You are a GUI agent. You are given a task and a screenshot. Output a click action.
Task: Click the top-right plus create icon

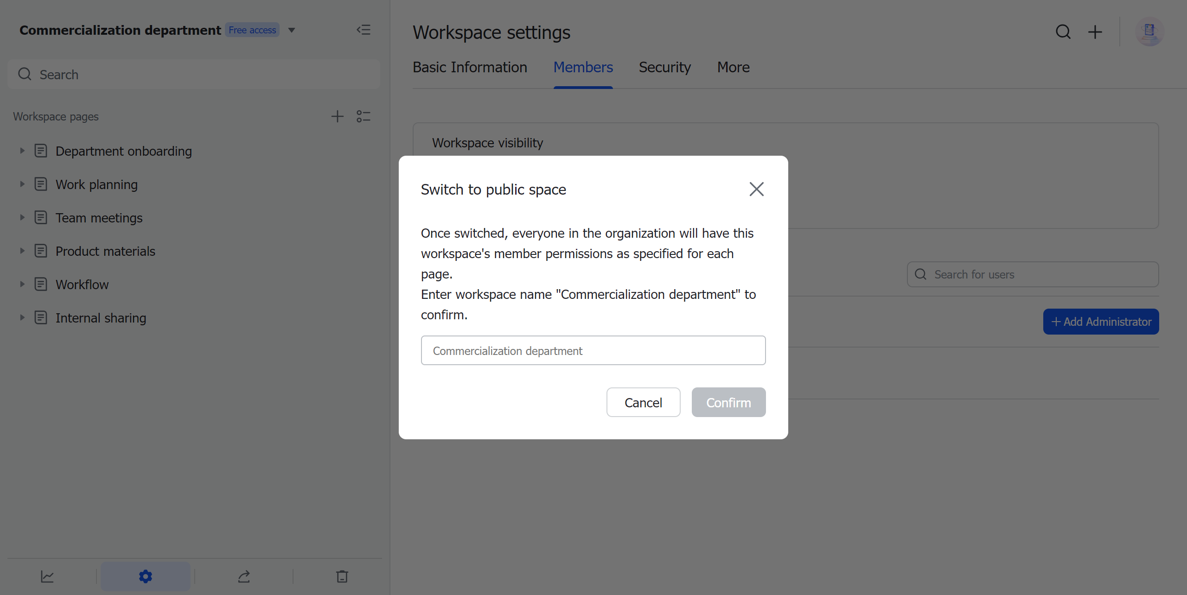click(x=1095, y=32)
